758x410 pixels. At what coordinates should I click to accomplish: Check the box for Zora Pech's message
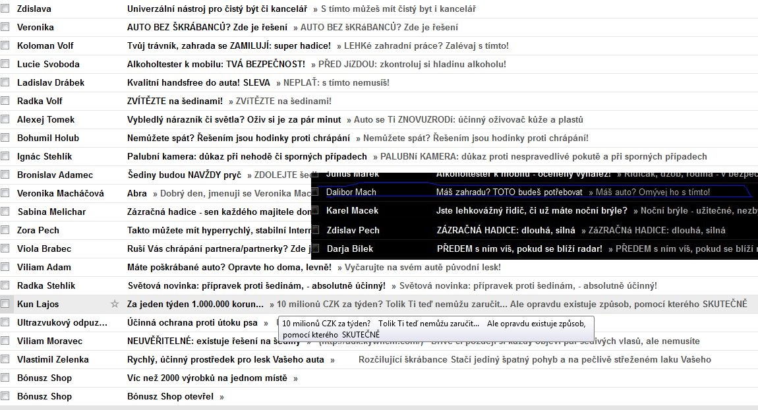point(5,229)
